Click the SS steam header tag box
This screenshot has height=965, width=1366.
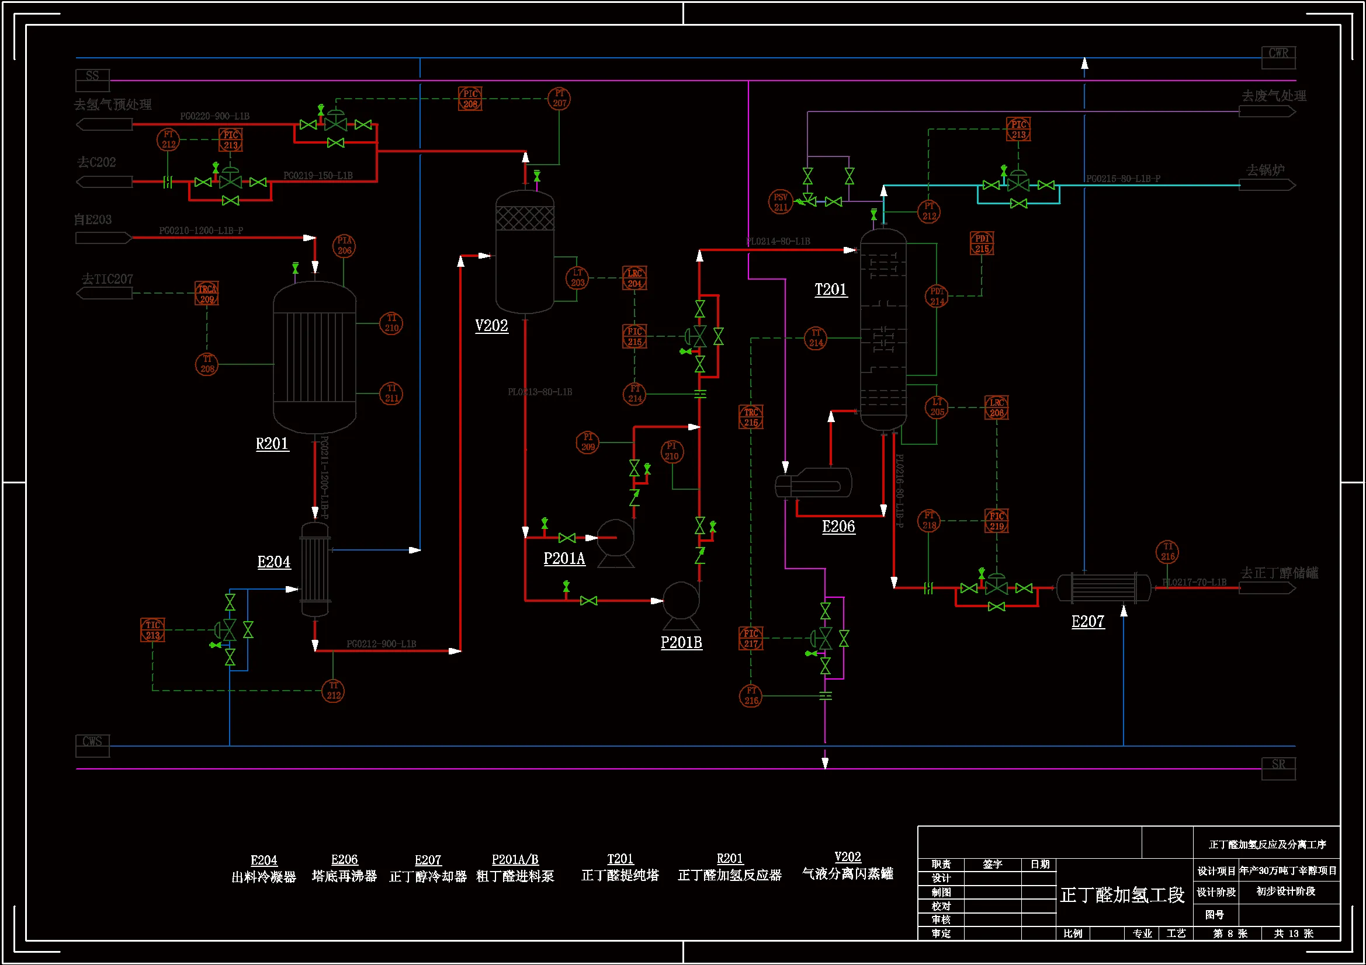[92, 79]
